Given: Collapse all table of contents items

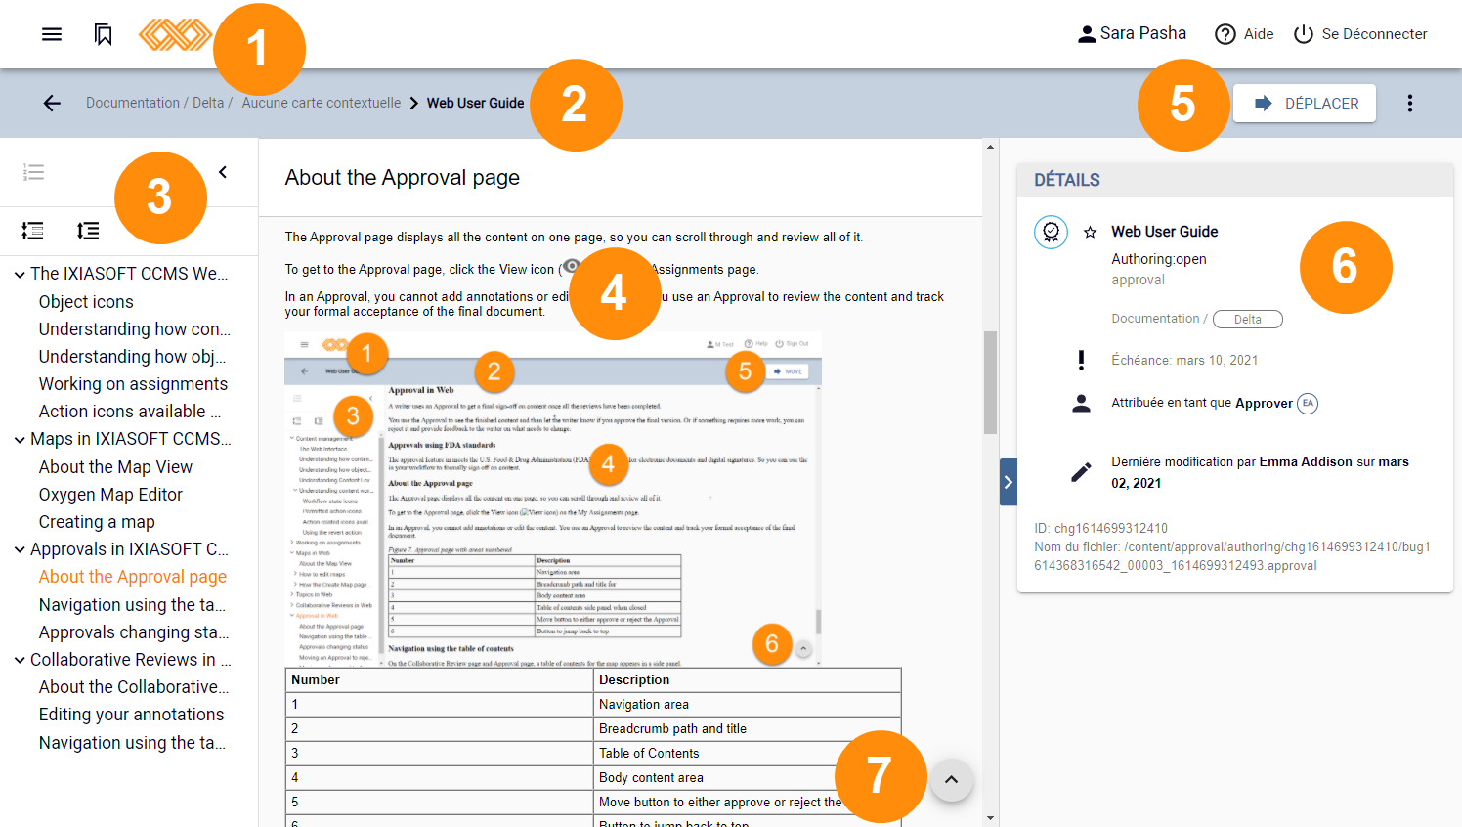Looking at the screenshot, I should point(32,231).
